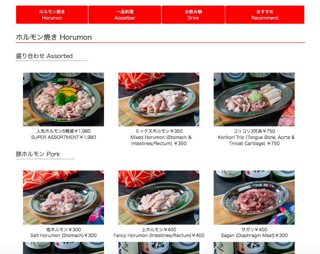Open the Fancy Horumon dish photo
Image resolution: width=320 pixels, height=254 pixels.
coord(159,197)
